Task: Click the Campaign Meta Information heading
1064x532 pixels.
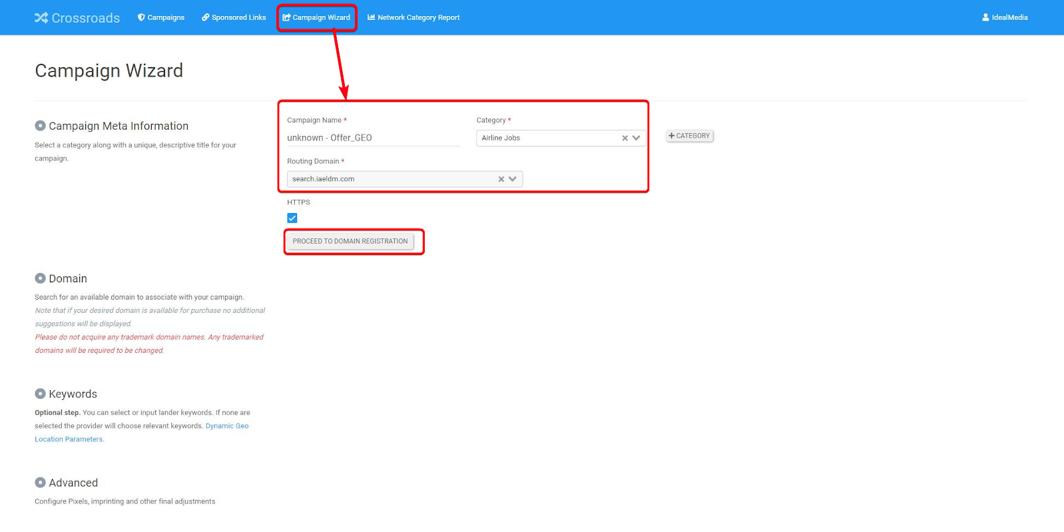Action: tap(119, 126)
